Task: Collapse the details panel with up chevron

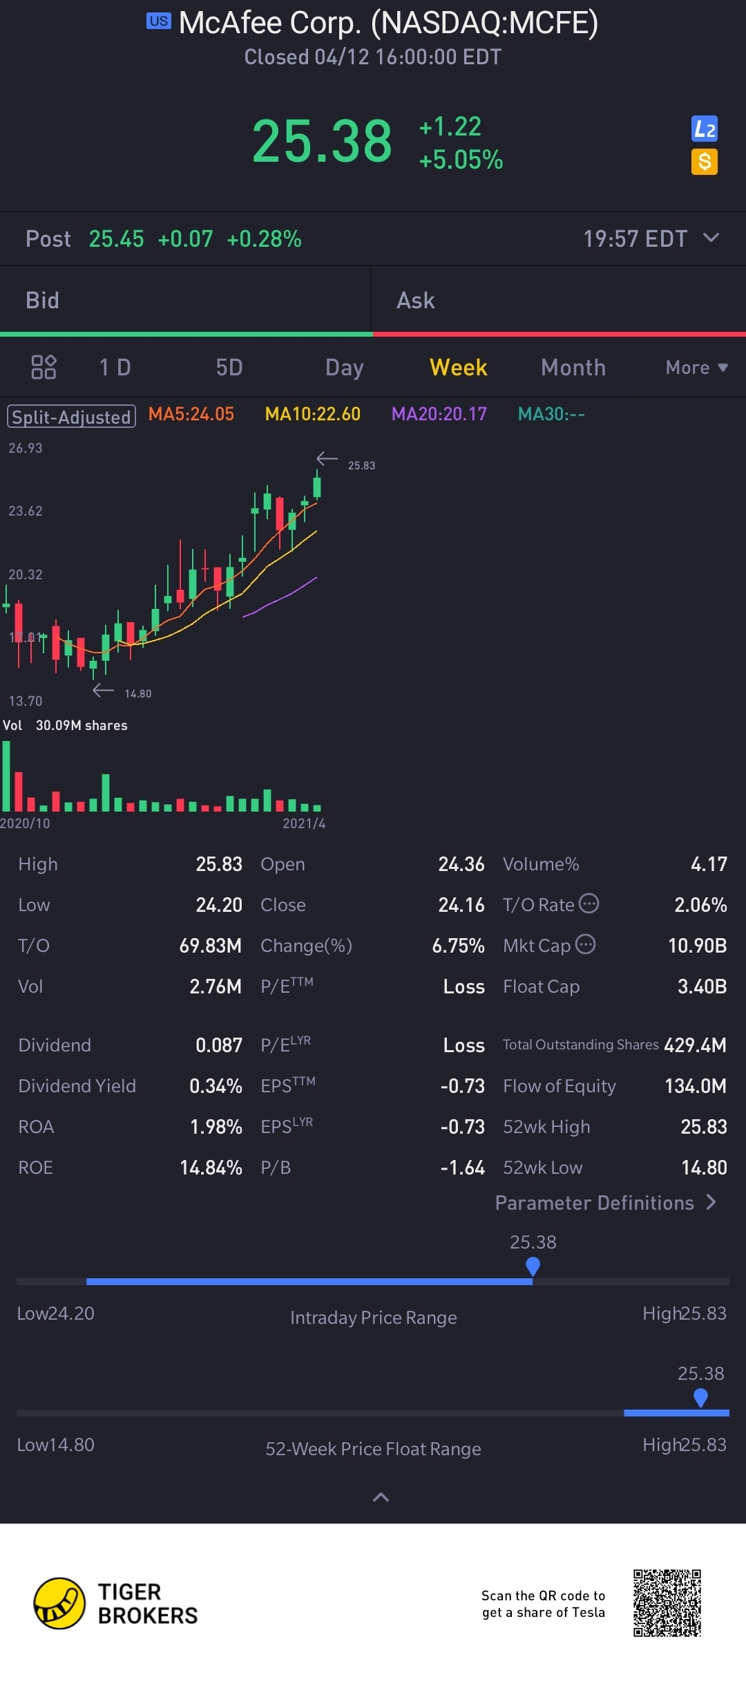Action: point(381,1497)
